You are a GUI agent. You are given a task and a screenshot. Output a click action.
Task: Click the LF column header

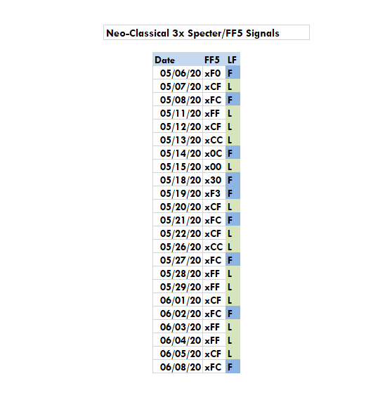233,60
